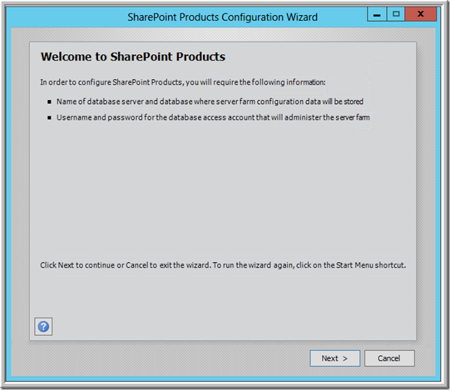Select the 'Welcome to SharePoint Products' heading
Viewport: 450px width, 390px height.
[x=133, y=57]
